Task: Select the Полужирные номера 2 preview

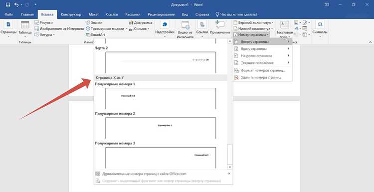Action: 161,128
